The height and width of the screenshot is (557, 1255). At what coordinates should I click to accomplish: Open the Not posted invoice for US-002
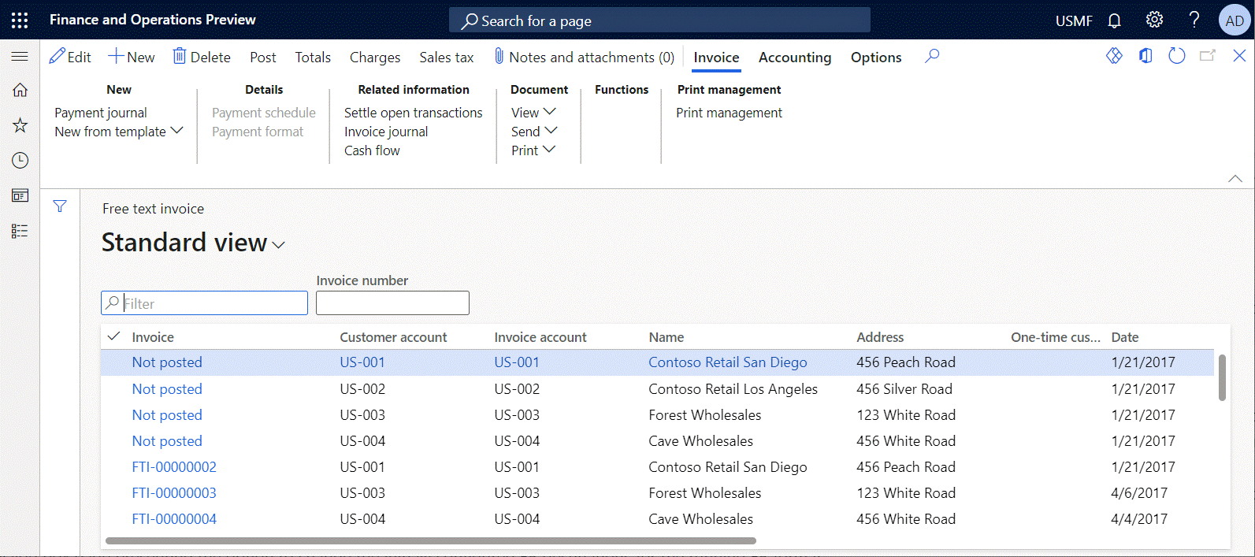tap(167, 389)
